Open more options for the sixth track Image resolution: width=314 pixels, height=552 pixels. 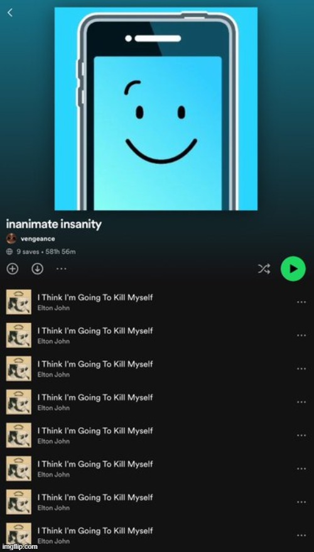(x=301, y=468)
